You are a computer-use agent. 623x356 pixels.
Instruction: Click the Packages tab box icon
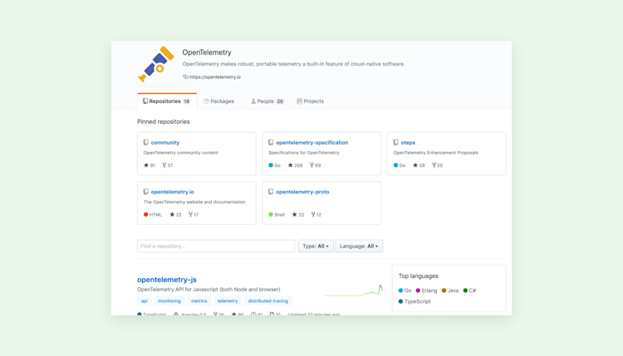click(206, 101)
